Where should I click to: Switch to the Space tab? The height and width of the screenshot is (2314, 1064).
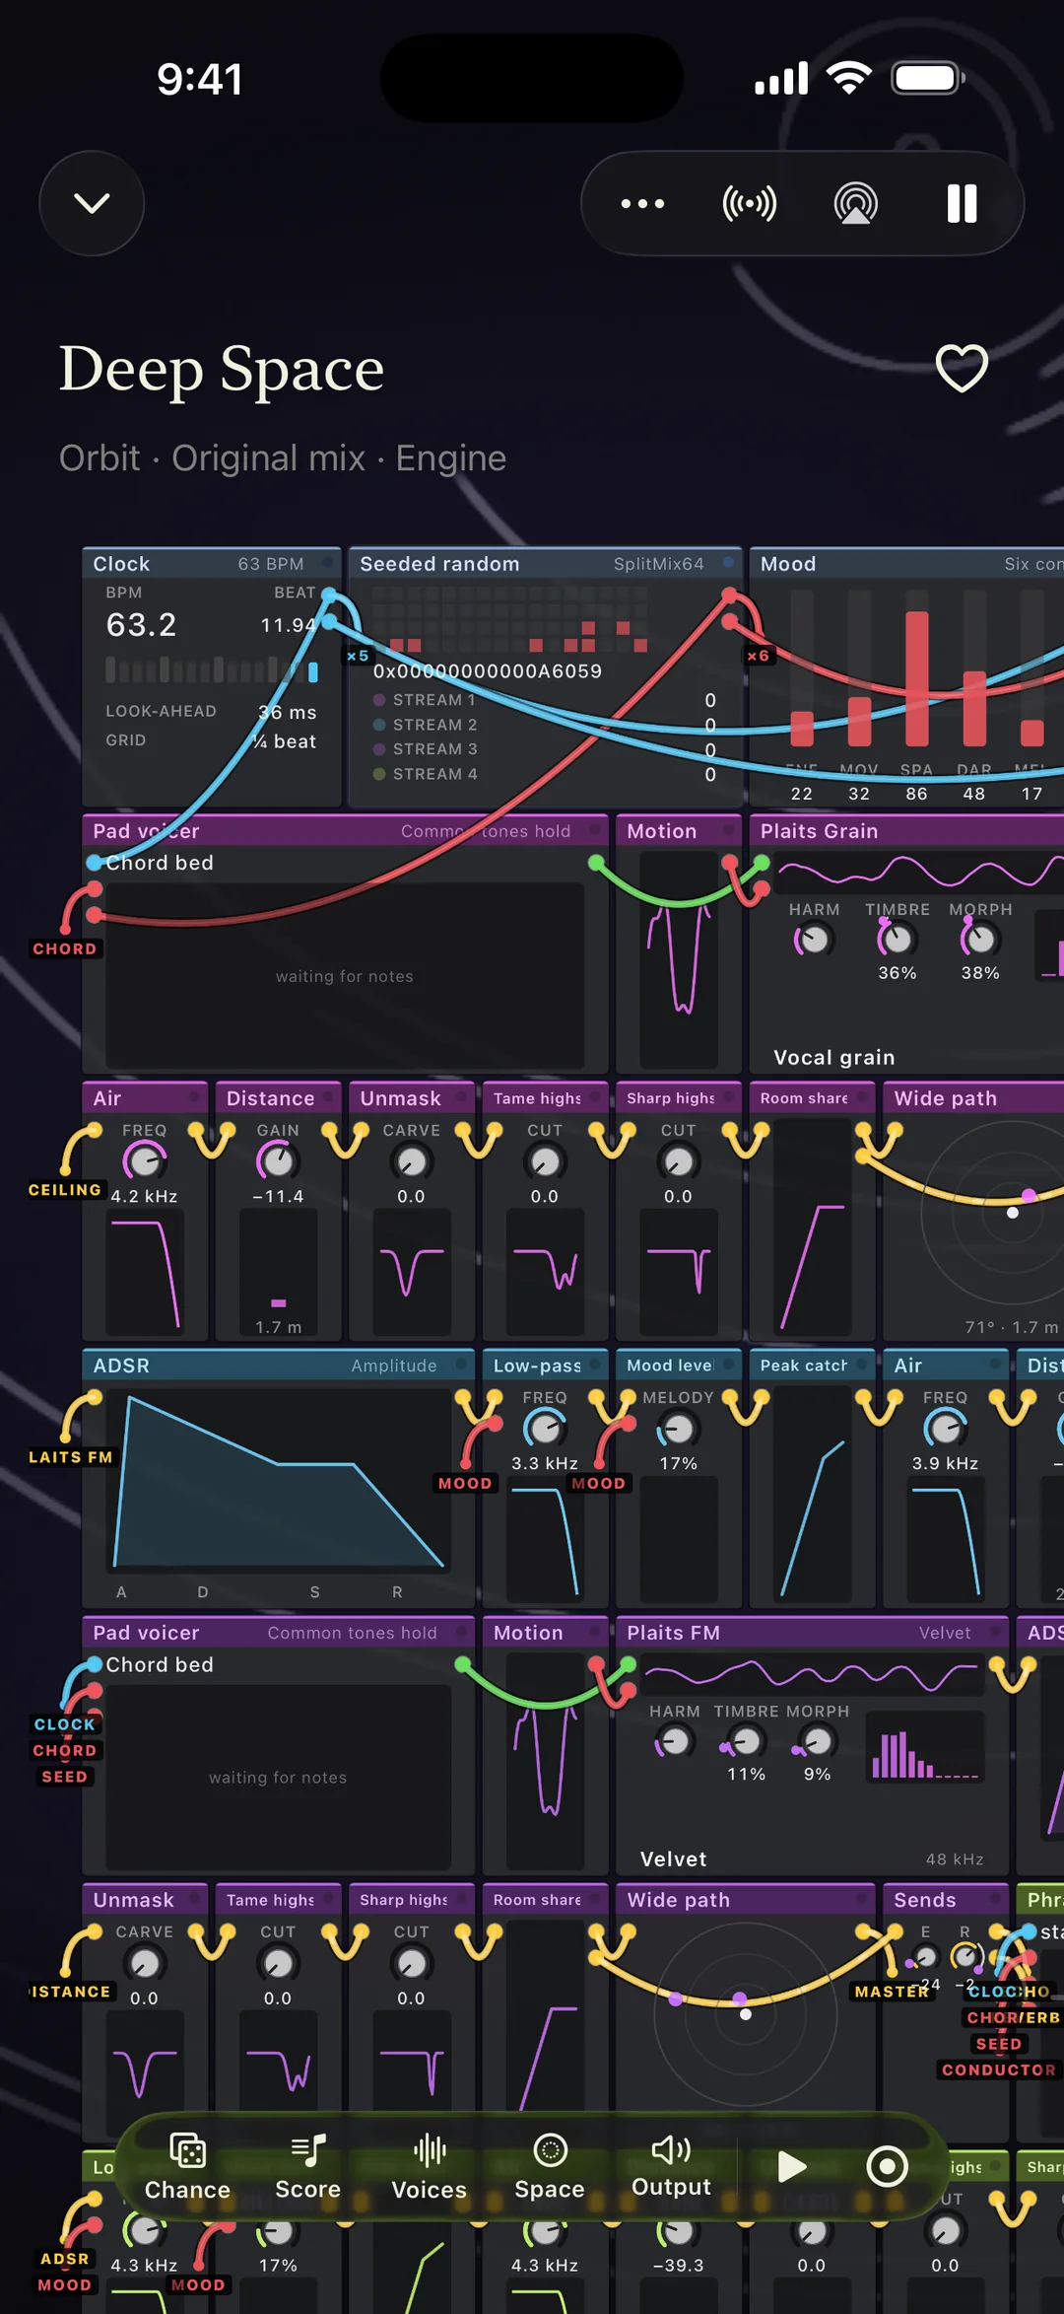550,2167
